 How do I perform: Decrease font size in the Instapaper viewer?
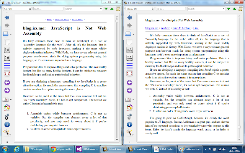(129, 58)
